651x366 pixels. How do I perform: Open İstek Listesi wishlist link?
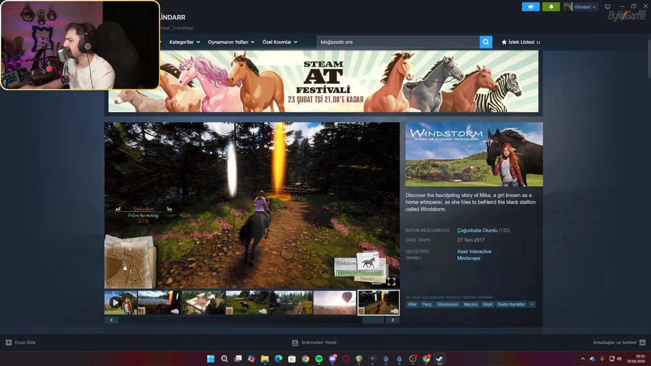(521, 42)
